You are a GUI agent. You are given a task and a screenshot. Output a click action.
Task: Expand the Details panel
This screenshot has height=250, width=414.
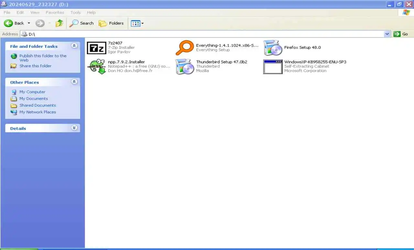pyautogui.click(x=74, y=128)
